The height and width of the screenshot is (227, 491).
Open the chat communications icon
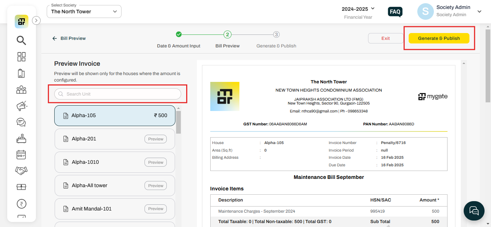click(x=21, y=122)
